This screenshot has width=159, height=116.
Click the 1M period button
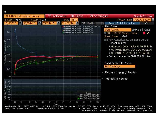84,23
